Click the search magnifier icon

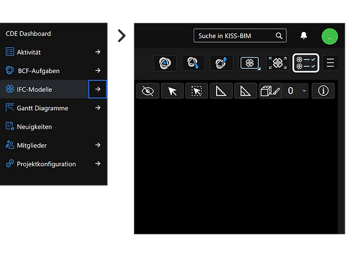click(x=279, y=36)
